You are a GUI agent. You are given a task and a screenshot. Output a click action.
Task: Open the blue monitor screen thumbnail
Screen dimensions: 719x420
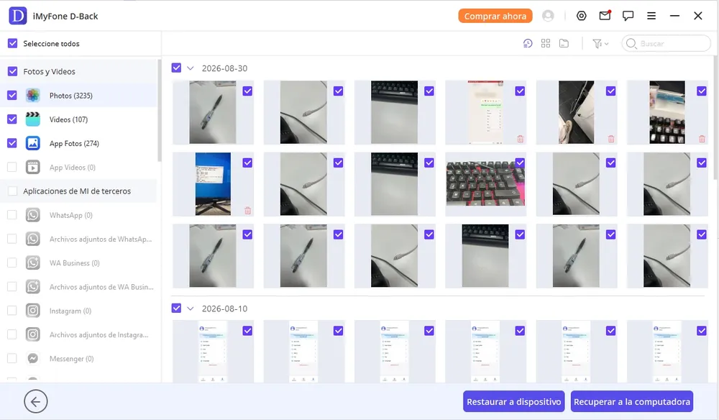(x=213, y=184)
